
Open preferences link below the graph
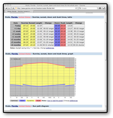(x=74, y=101)
